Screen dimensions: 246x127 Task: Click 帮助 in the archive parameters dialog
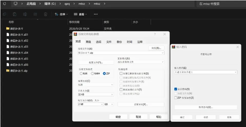pyautogui.click(x=159, y=117)
